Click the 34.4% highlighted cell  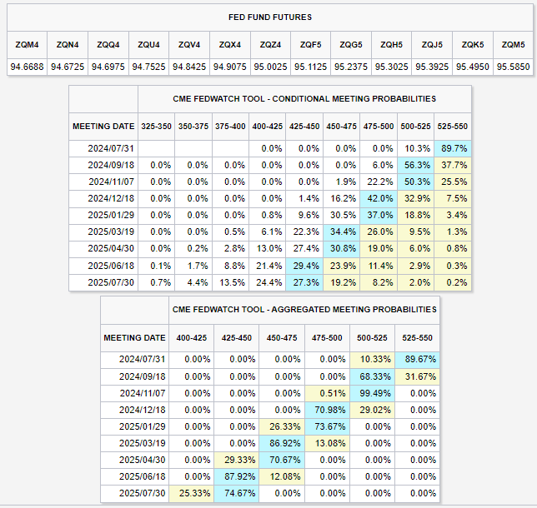coord(341,232)
